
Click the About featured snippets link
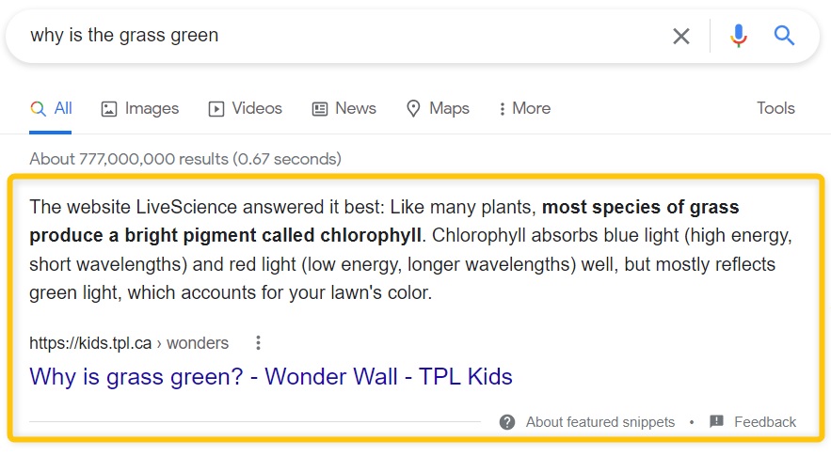599,422
